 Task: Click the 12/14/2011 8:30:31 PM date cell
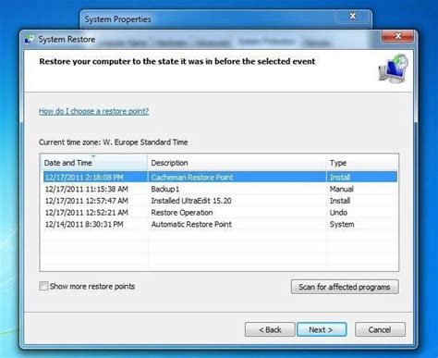84,224
